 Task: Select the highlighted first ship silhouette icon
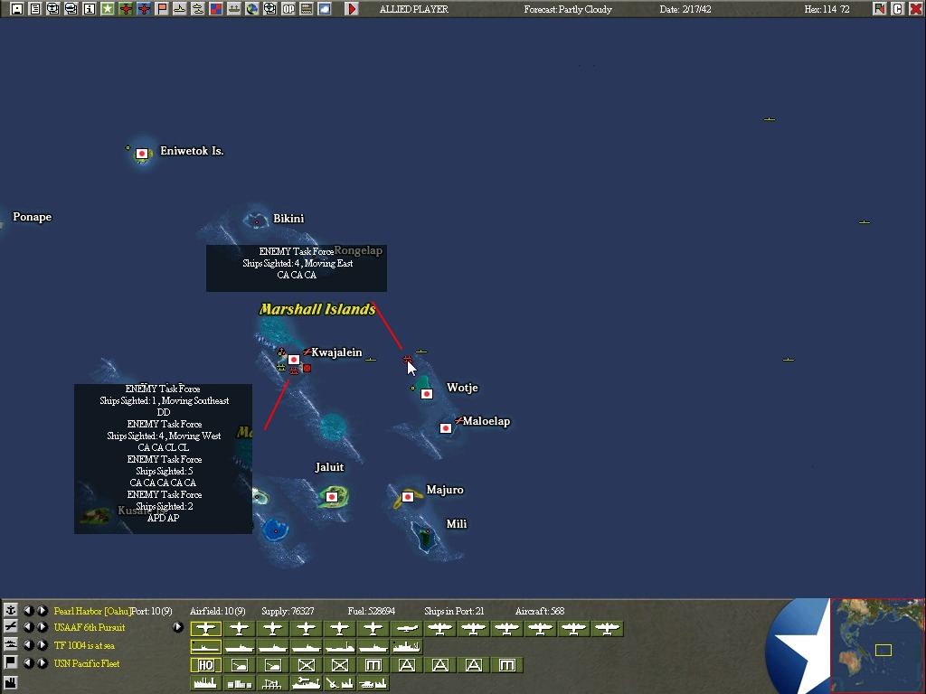205,647
